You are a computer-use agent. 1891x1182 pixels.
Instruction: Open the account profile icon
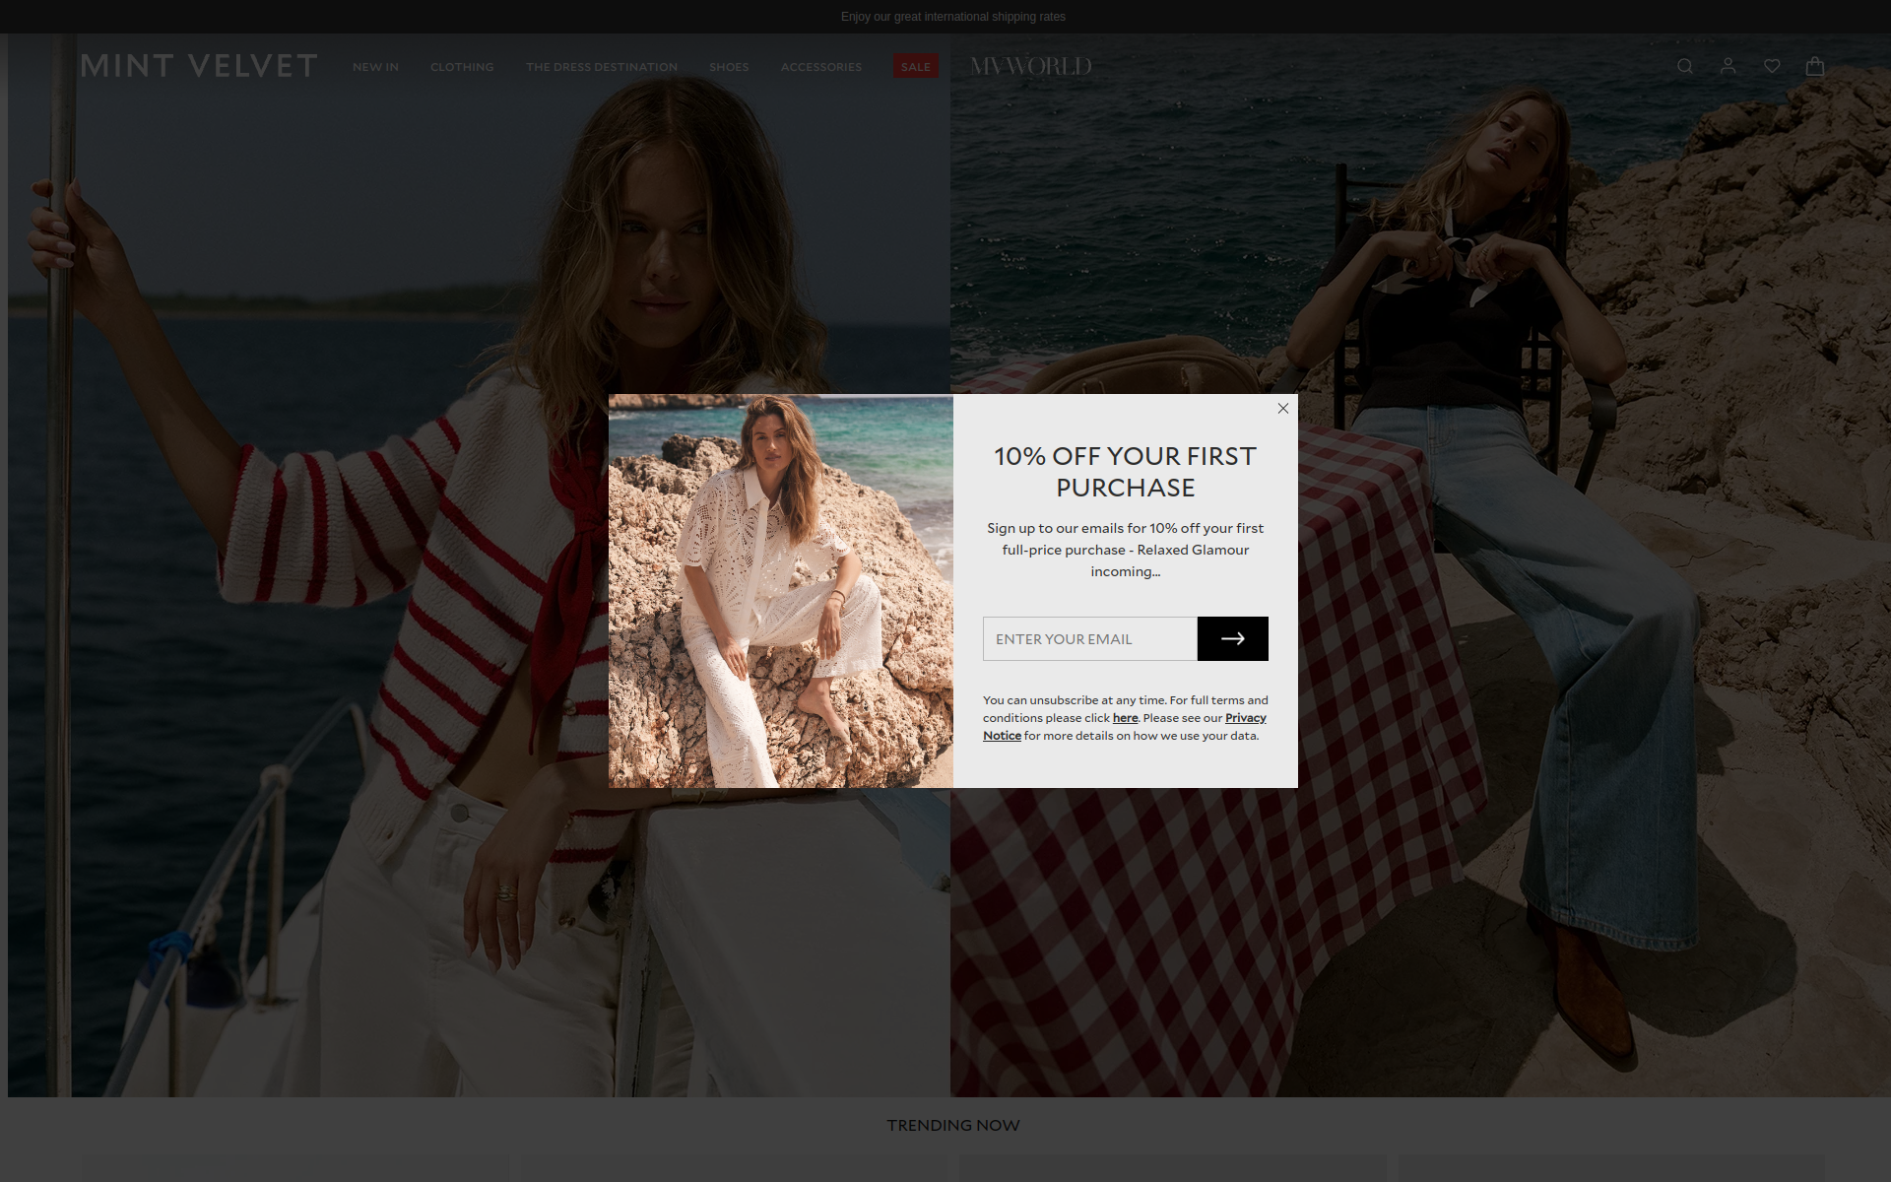[1728, 66]
